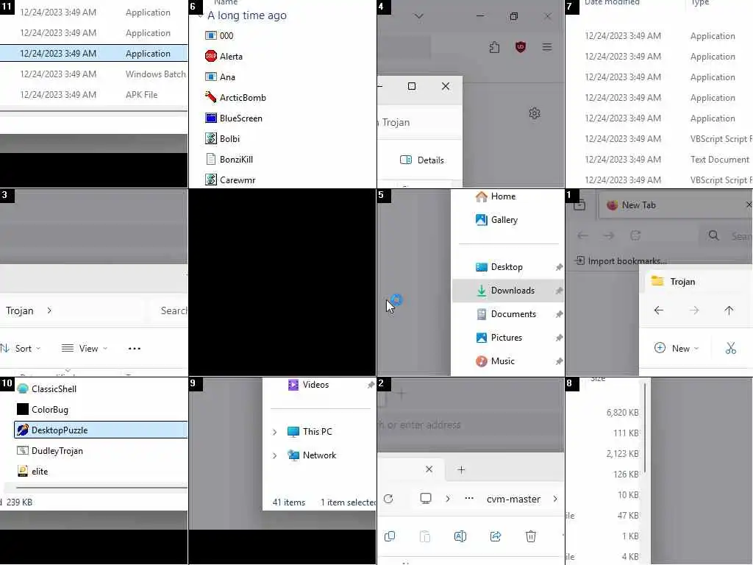This screenshot has width=753, height=565.
Task: Open the Firefox hamburger application menu
Action: tap(547, 47)
